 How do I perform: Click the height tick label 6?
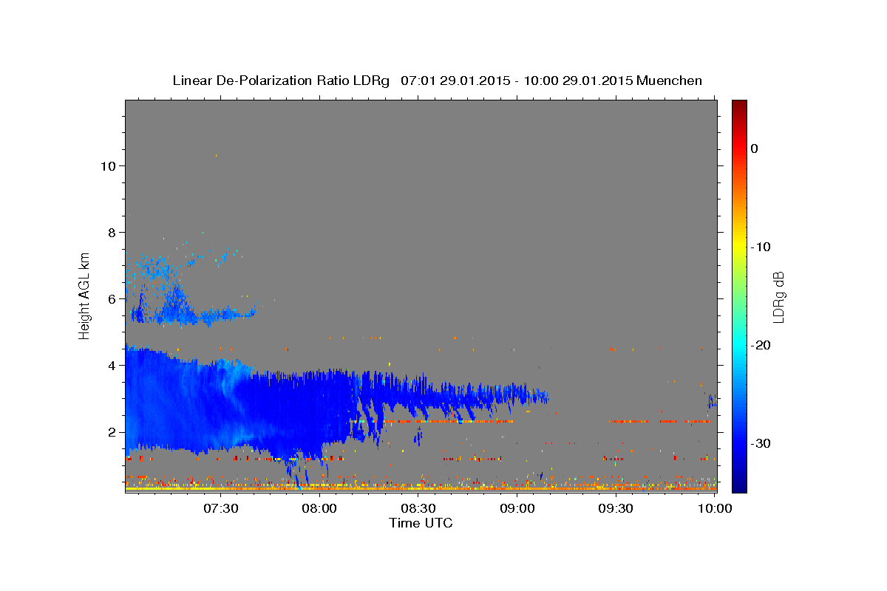pos(112,299)
